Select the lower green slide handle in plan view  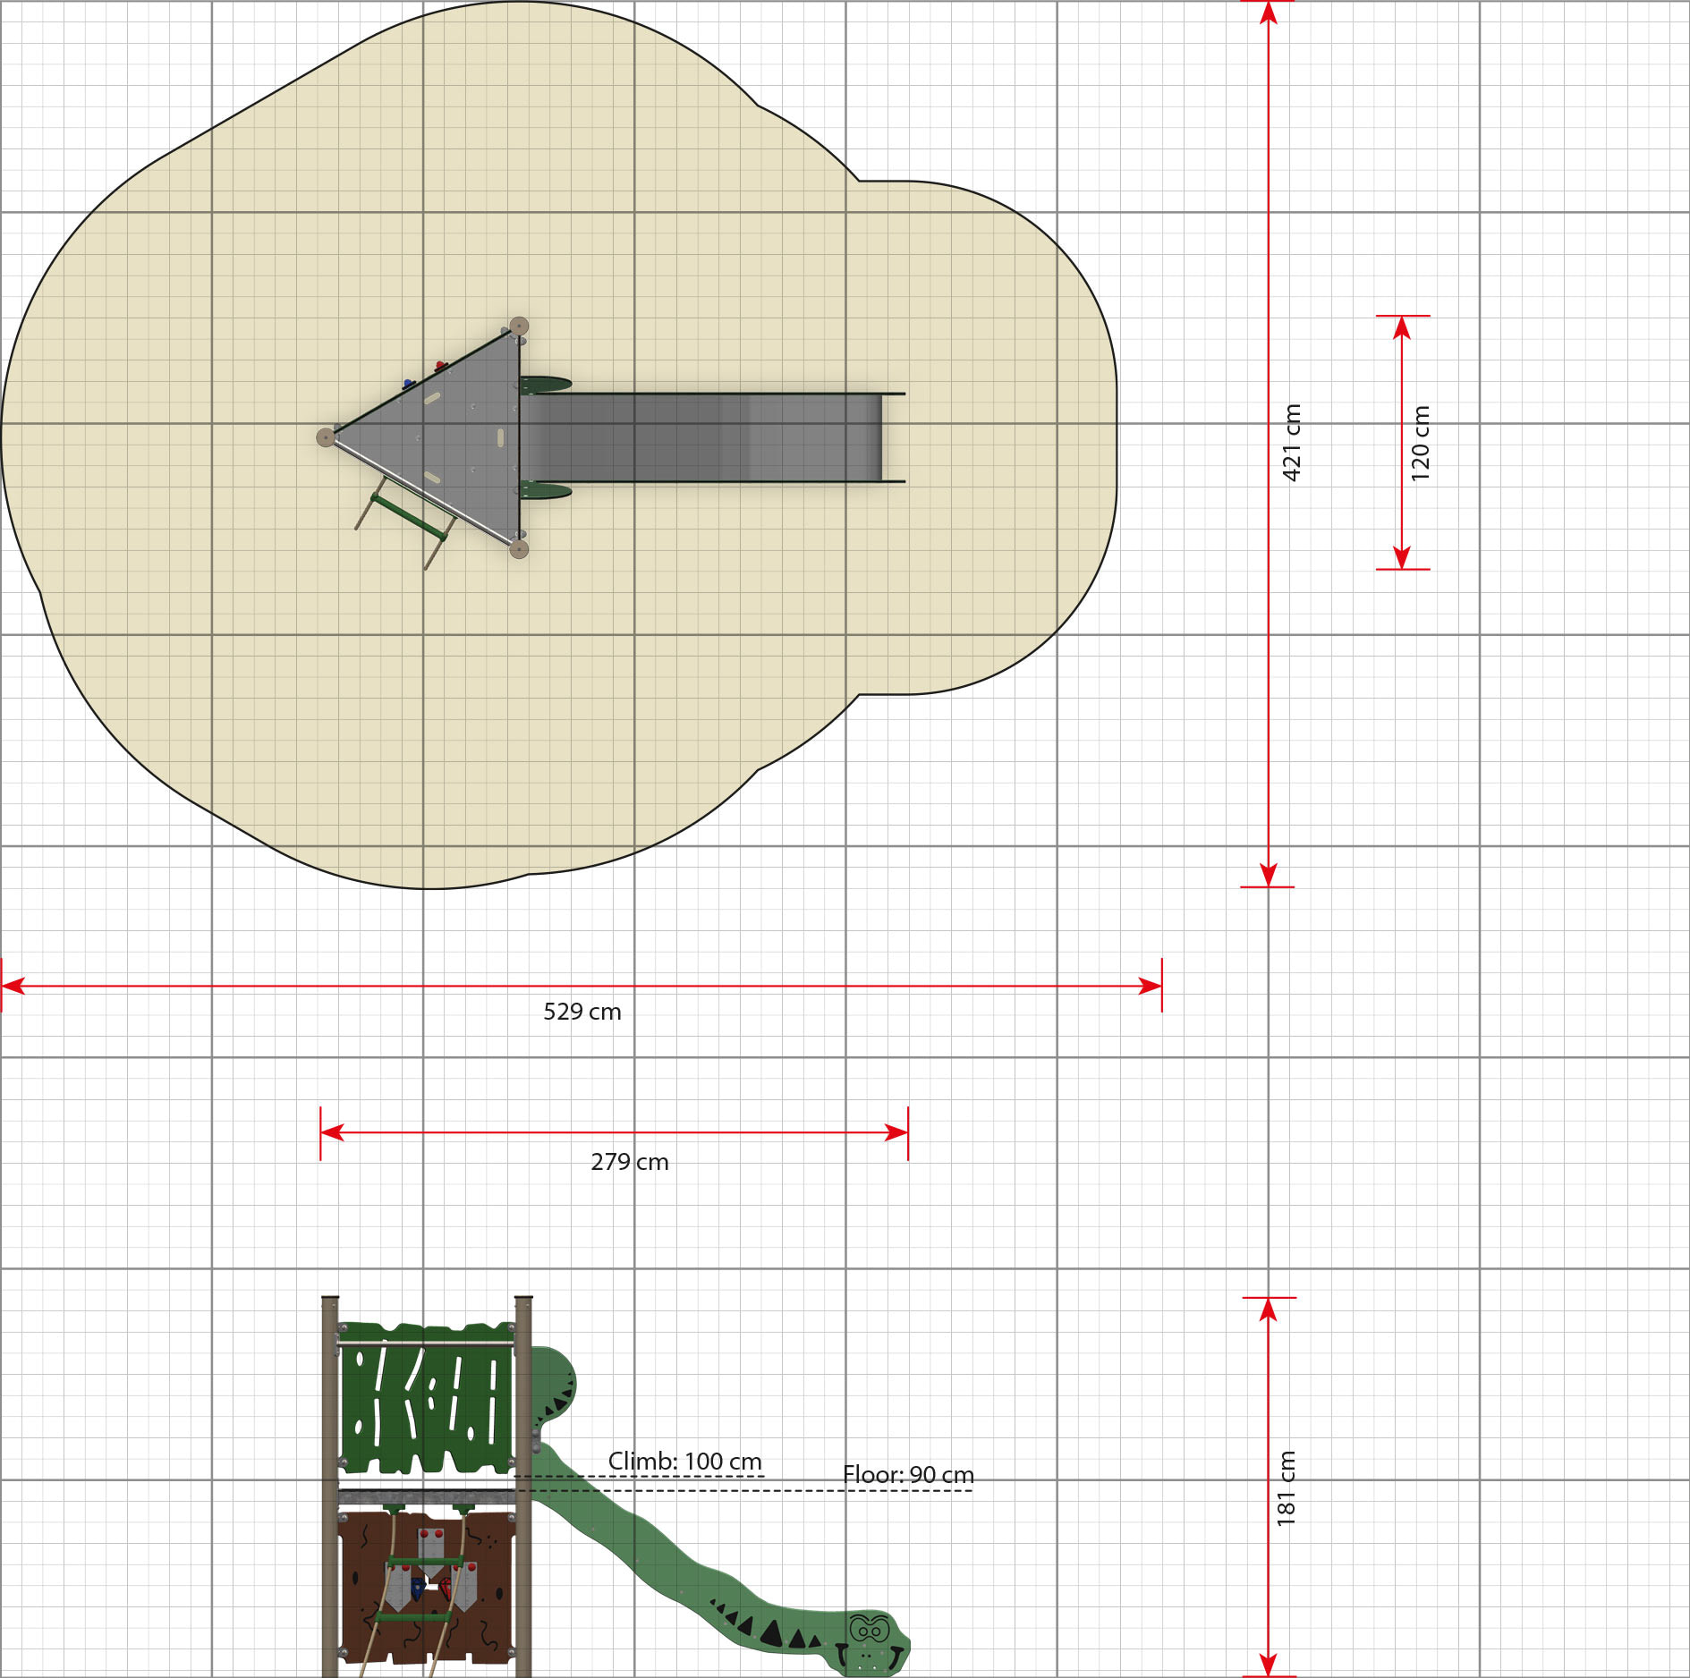coord(545,491)
